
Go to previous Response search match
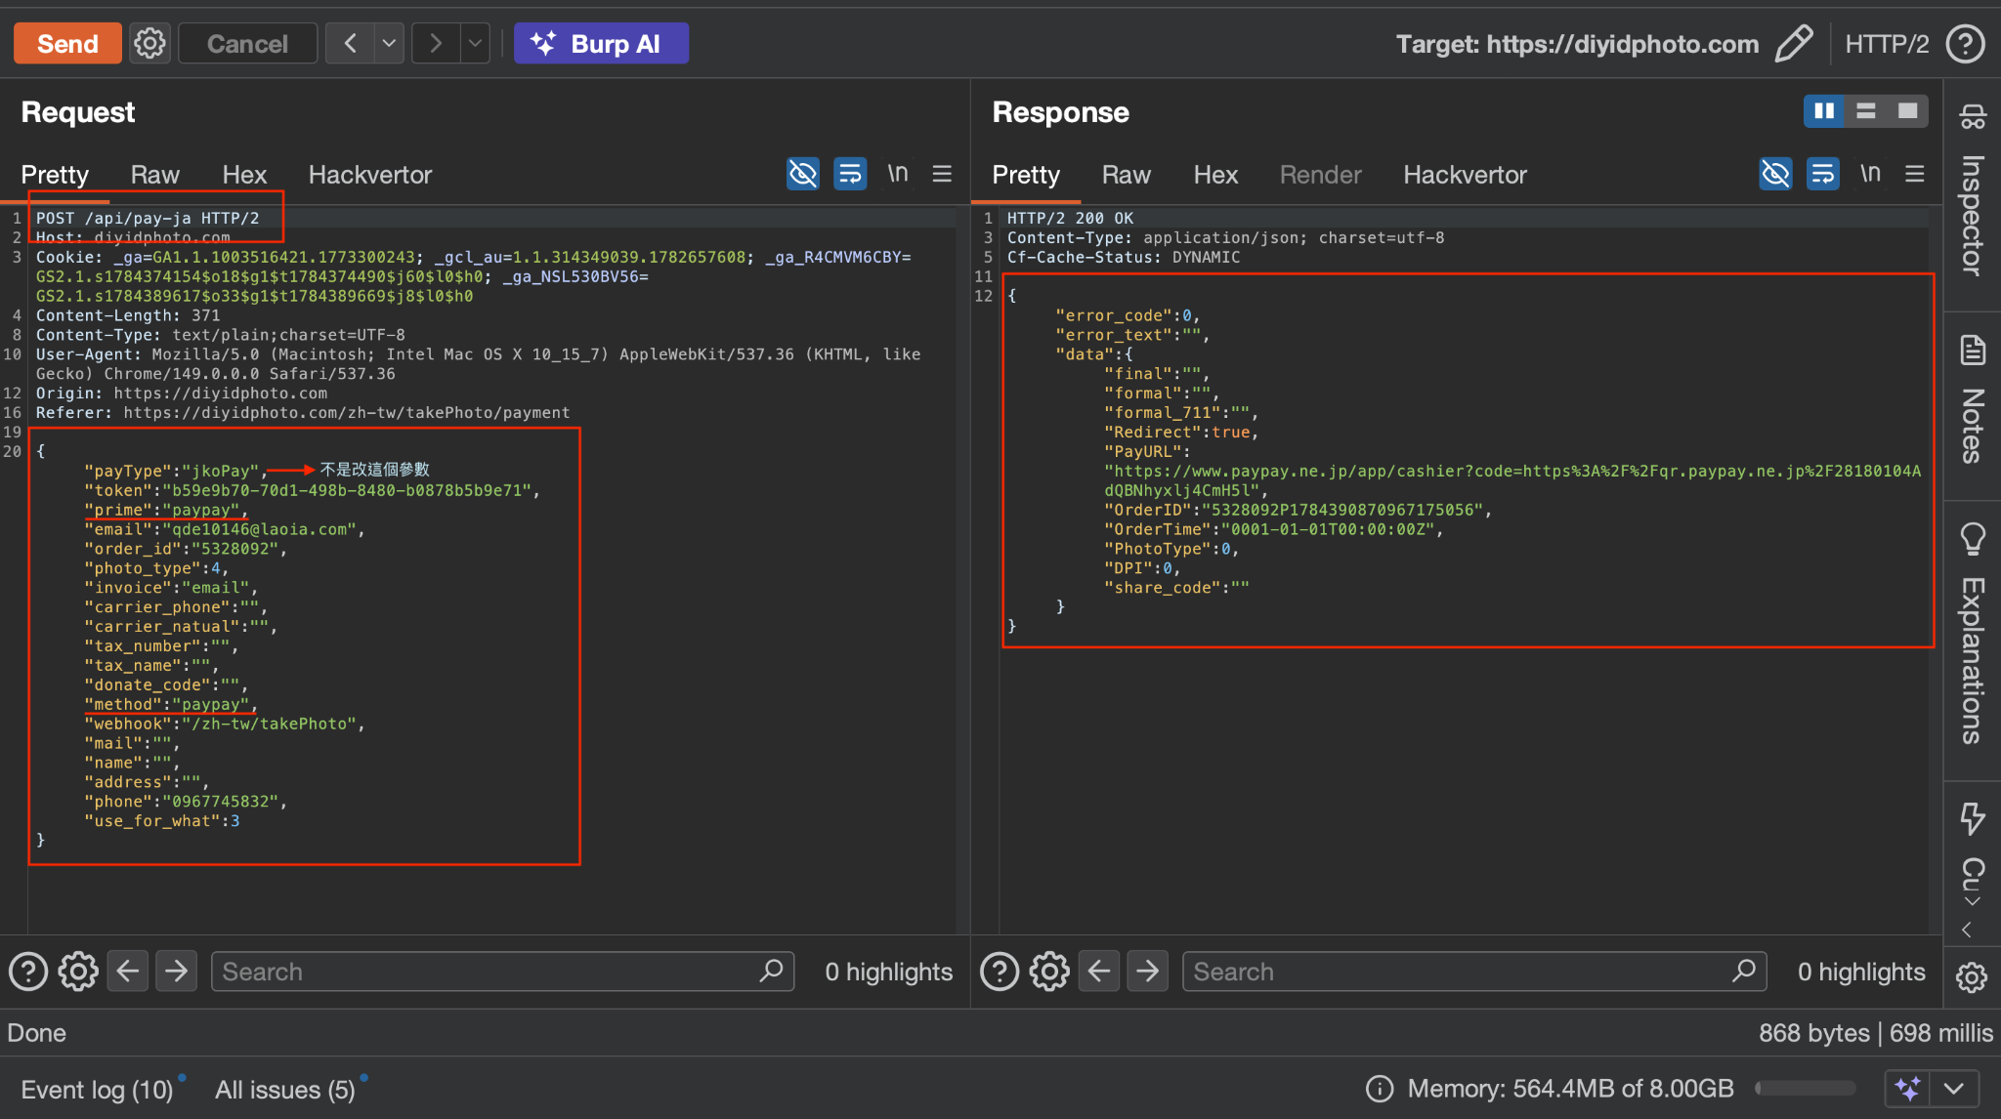[x=1099, y=972]
